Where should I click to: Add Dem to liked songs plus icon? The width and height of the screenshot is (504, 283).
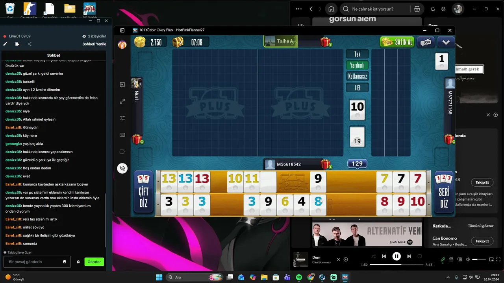346,259
